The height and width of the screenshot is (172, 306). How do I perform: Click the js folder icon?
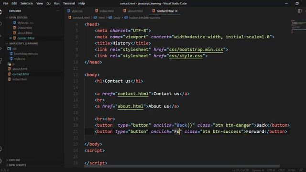pyautogui.click(x=9, y=64)
